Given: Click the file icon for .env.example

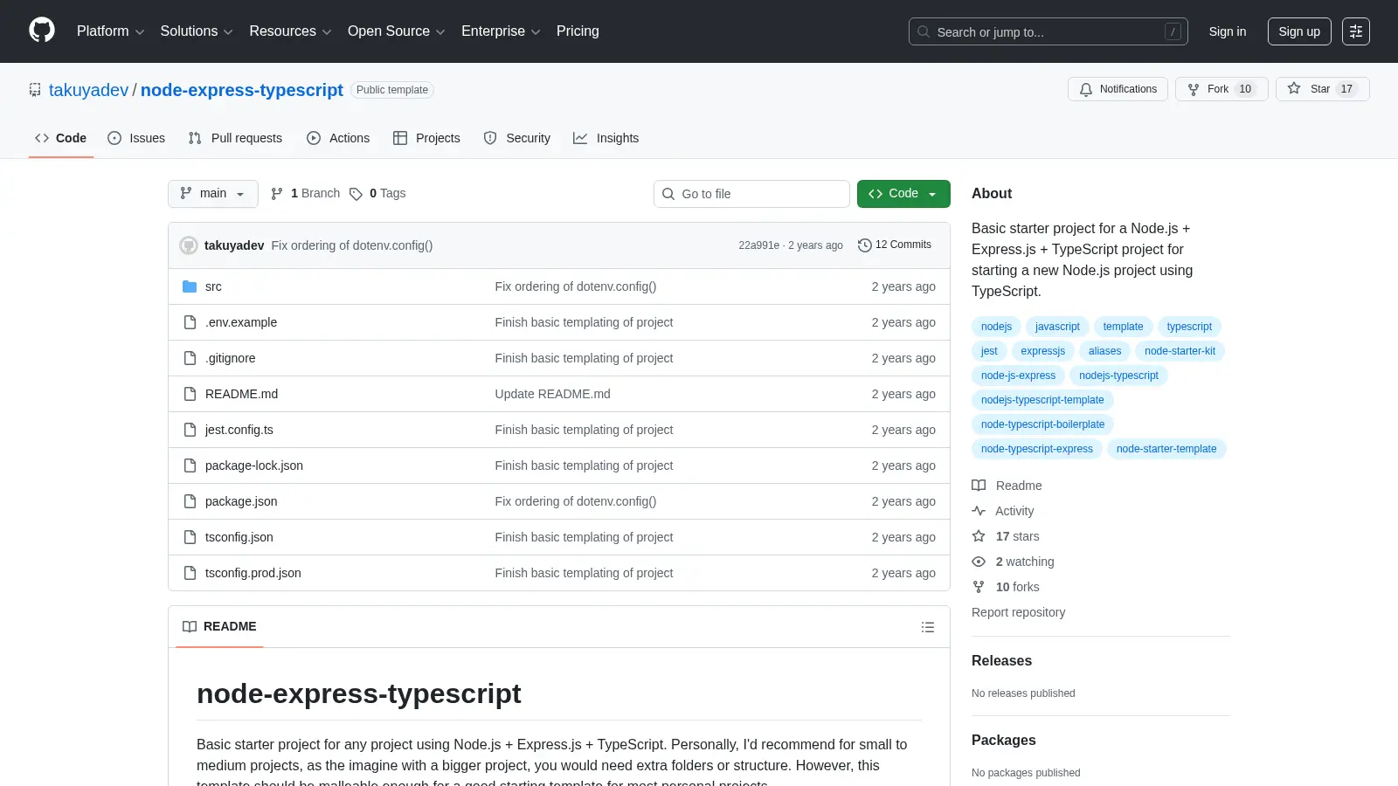Looking at the screenshot, I should click(190, 322).
